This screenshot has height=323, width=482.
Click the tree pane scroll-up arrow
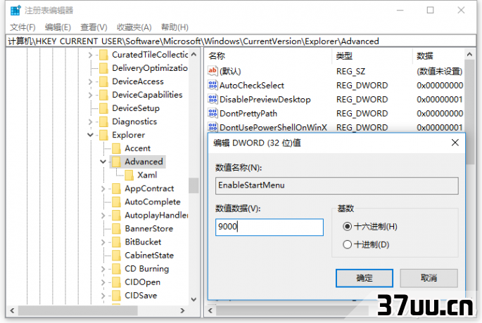(x=194, y=55)
